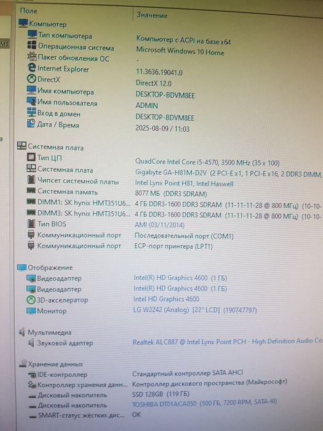Click the Системная память RAM icon

[x=31, y=190]
